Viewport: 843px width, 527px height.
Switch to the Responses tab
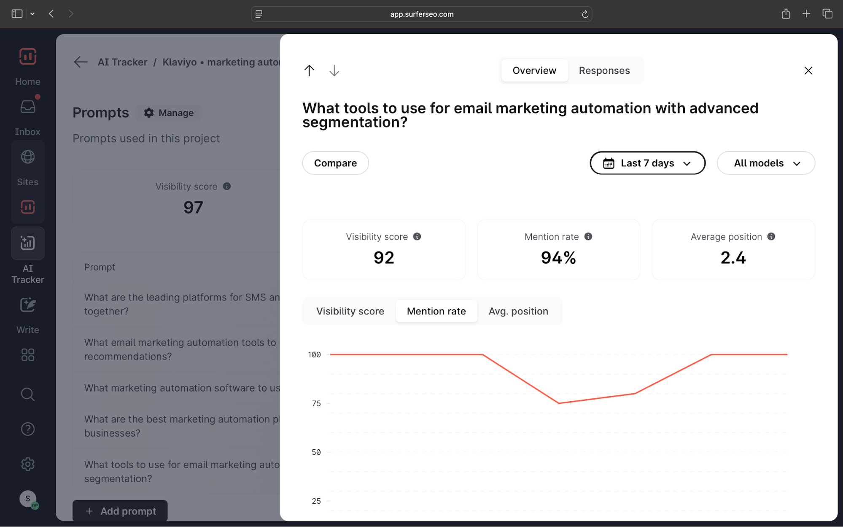pos(604,70)
